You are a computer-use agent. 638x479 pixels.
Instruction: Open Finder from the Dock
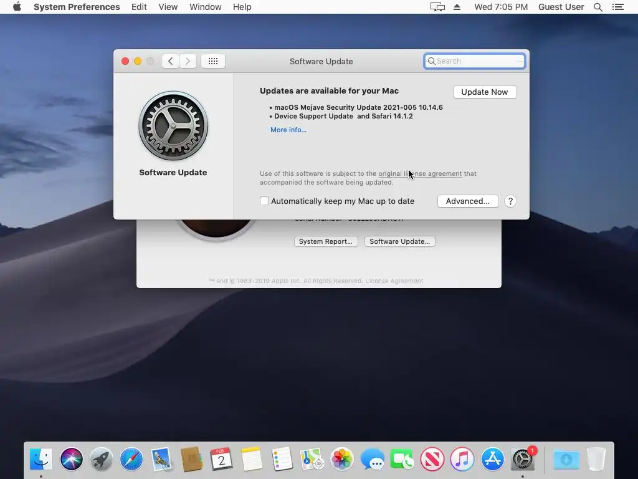(41, 459)
